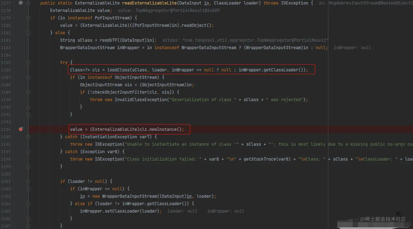This screenshot has width=413, height=229.
Task: Collapse the fold marker at line 1202
Action: (28, 189)
